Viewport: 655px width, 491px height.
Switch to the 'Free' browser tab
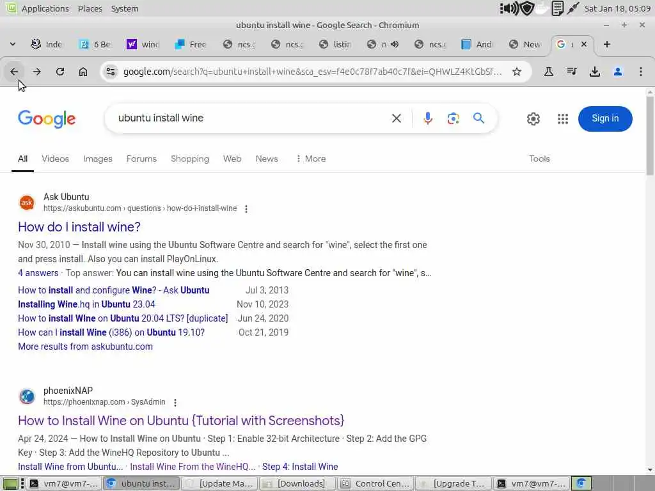click(x=191, y=44)
